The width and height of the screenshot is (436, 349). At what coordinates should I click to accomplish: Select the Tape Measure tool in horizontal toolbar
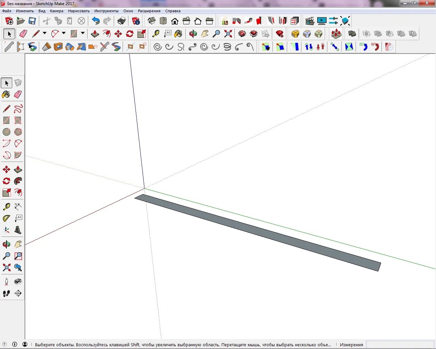tap(156, 34)
